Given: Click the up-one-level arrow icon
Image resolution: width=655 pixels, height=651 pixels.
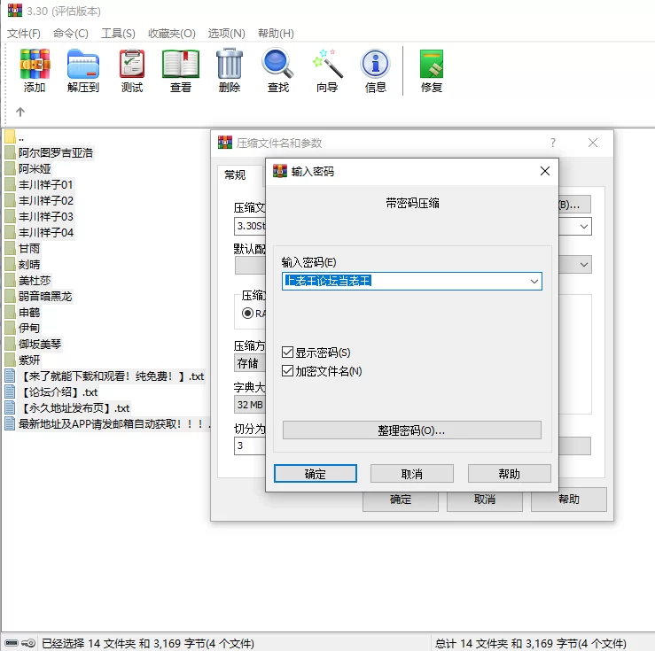Looking at the screenshot, I should pyautogui.click(x=20, y=112).
